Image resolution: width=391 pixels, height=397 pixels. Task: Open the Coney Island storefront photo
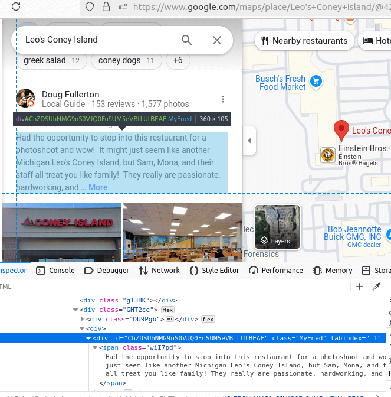(62, 232)
